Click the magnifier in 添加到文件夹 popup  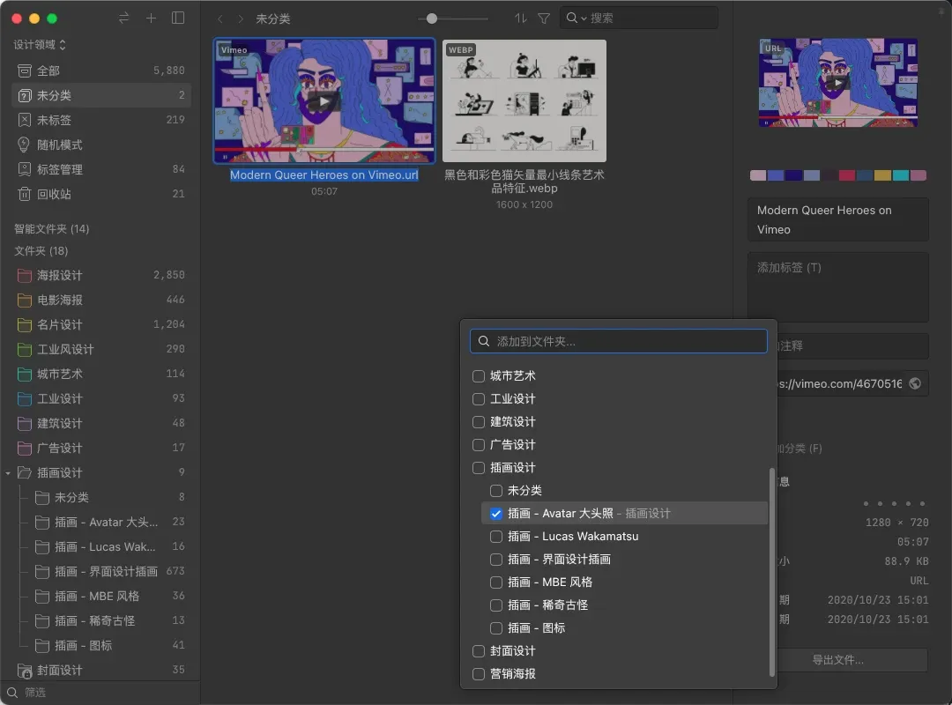(484, 341)
